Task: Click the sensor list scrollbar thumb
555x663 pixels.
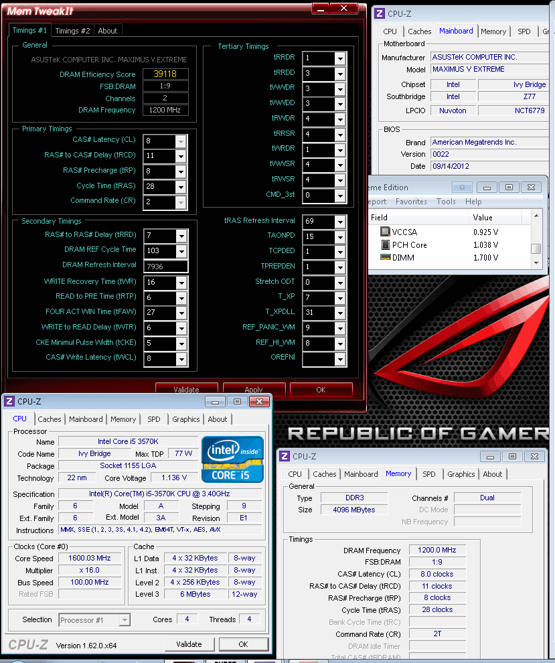Action: tap(536, 248)
